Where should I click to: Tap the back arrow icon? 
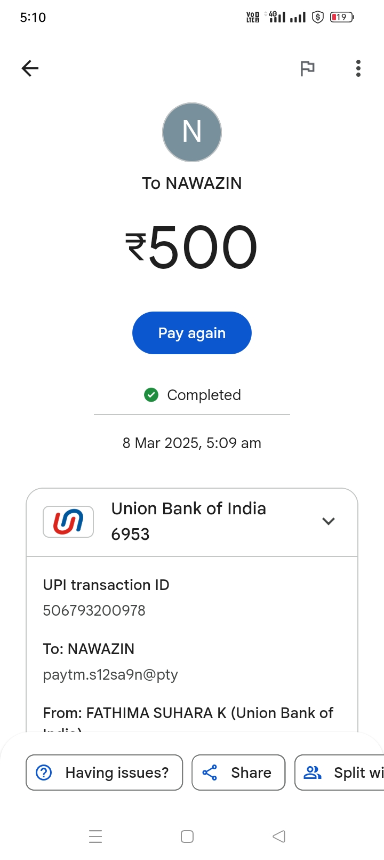click(30, 68)
